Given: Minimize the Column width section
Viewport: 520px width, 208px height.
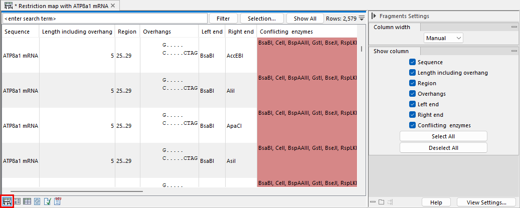Looking at the screenshot, I should pos(514,27).
